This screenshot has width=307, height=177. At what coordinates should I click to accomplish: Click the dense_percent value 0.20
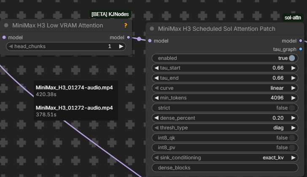pos(278,118)
